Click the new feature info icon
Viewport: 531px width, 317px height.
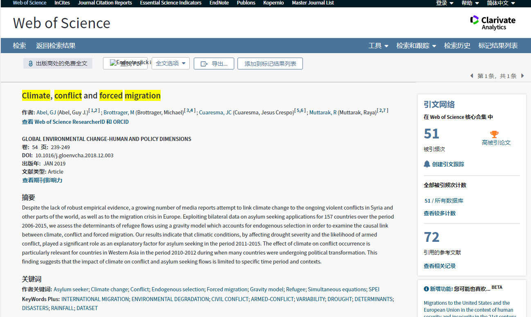coord(426,289)
